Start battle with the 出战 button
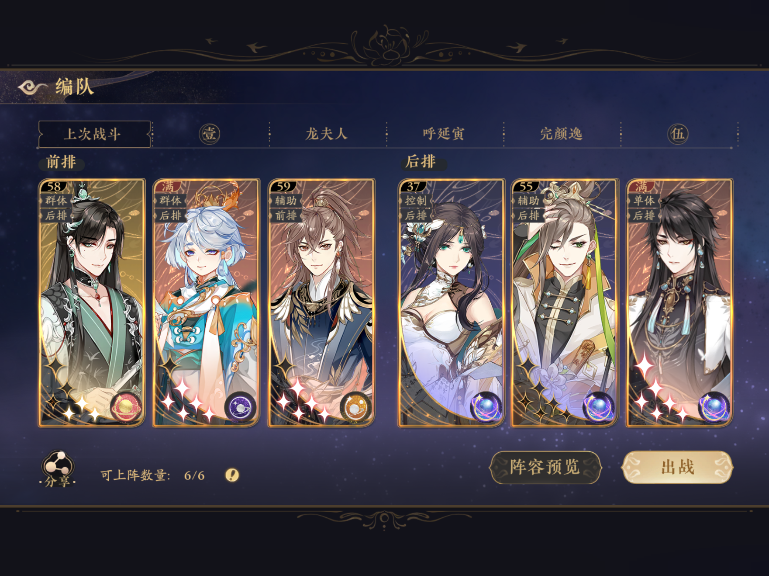The height and width of the screenshot is (576, 769). 678,467
